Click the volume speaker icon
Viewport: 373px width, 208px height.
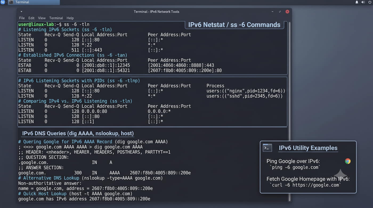pyautogui.click(x=363, y=2)
